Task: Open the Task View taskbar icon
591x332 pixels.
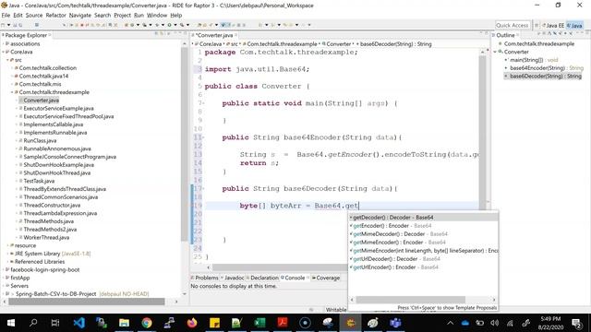Action: pyautogui.click(x=55, y=323)
